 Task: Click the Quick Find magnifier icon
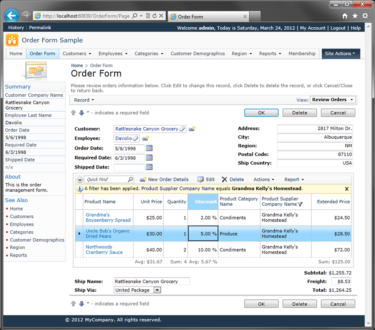click(x=130, y=179)
